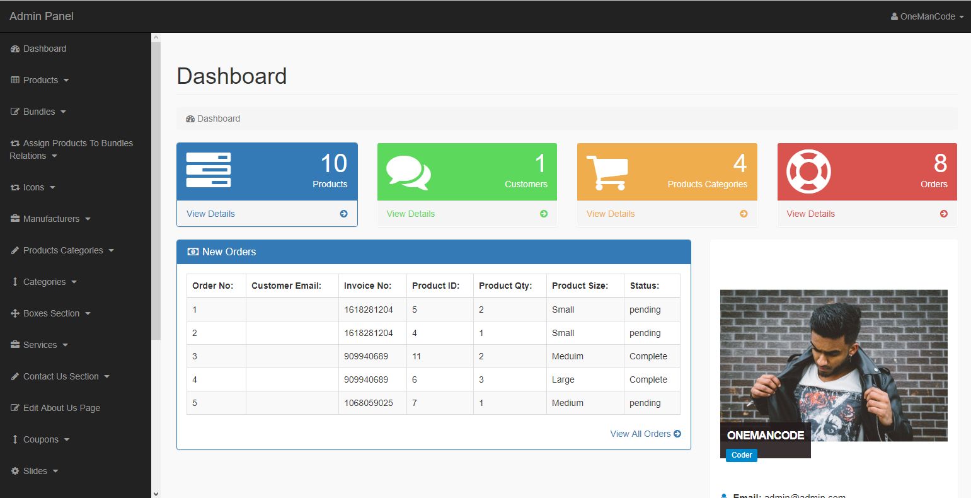Click the green arrow icon in Customers card

(x=544, y=214)
